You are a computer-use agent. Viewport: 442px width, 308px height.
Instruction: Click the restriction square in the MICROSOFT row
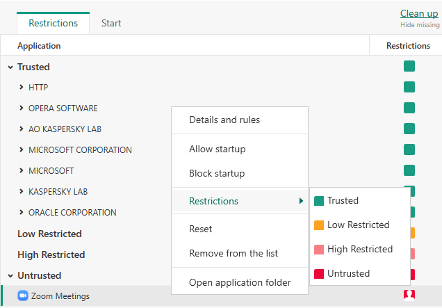point(409,170)
